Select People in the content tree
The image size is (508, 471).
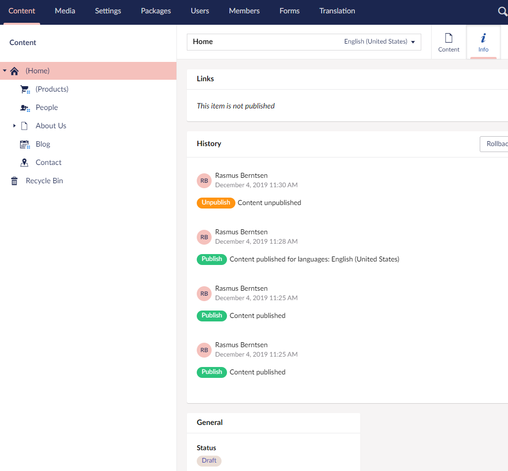point(47,107)
